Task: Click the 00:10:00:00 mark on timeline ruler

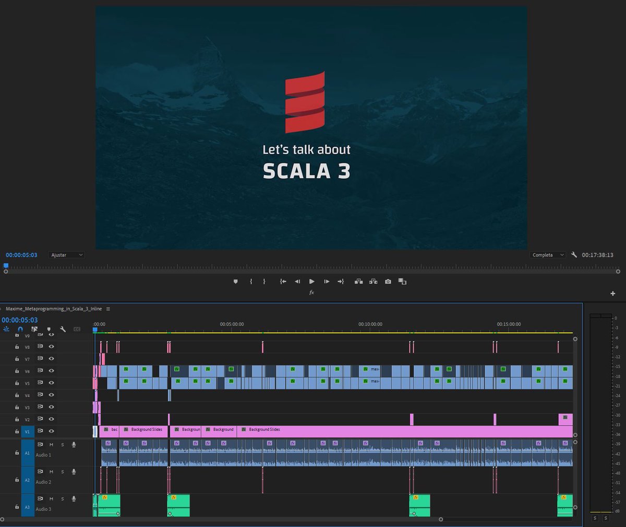Action: [370, 324]
